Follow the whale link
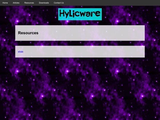This screenshot has height=120, width=160. tap(21, 52)
